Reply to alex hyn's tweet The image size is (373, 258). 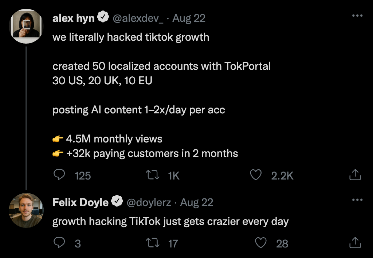tap(59, 176)
